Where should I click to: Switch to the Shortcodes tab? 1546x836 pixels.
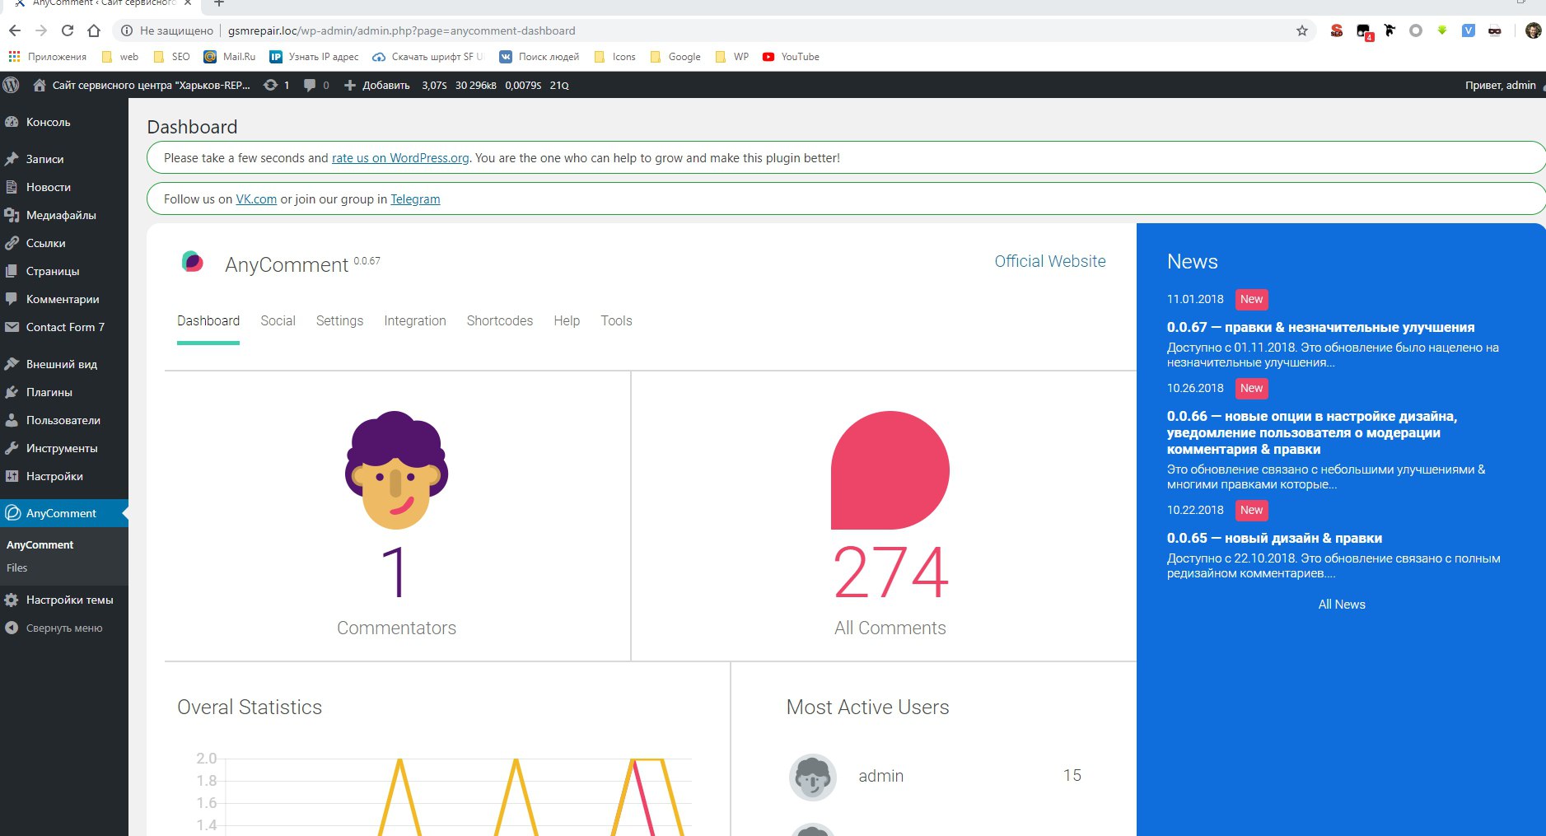coord(500,321)
